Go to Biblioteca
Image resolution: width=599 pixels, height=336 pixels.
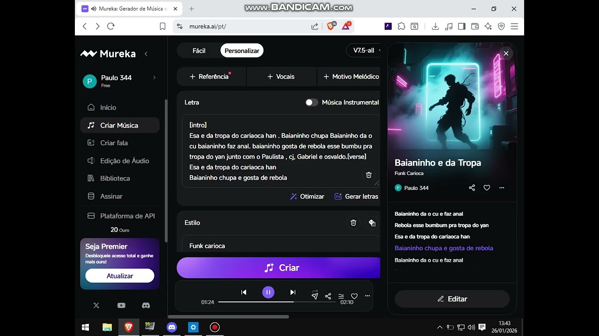(120, 178)
